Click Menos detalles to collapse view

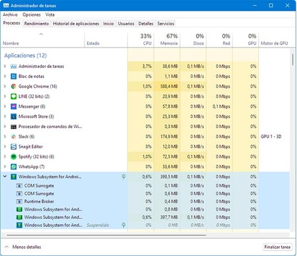click(23, 247)
